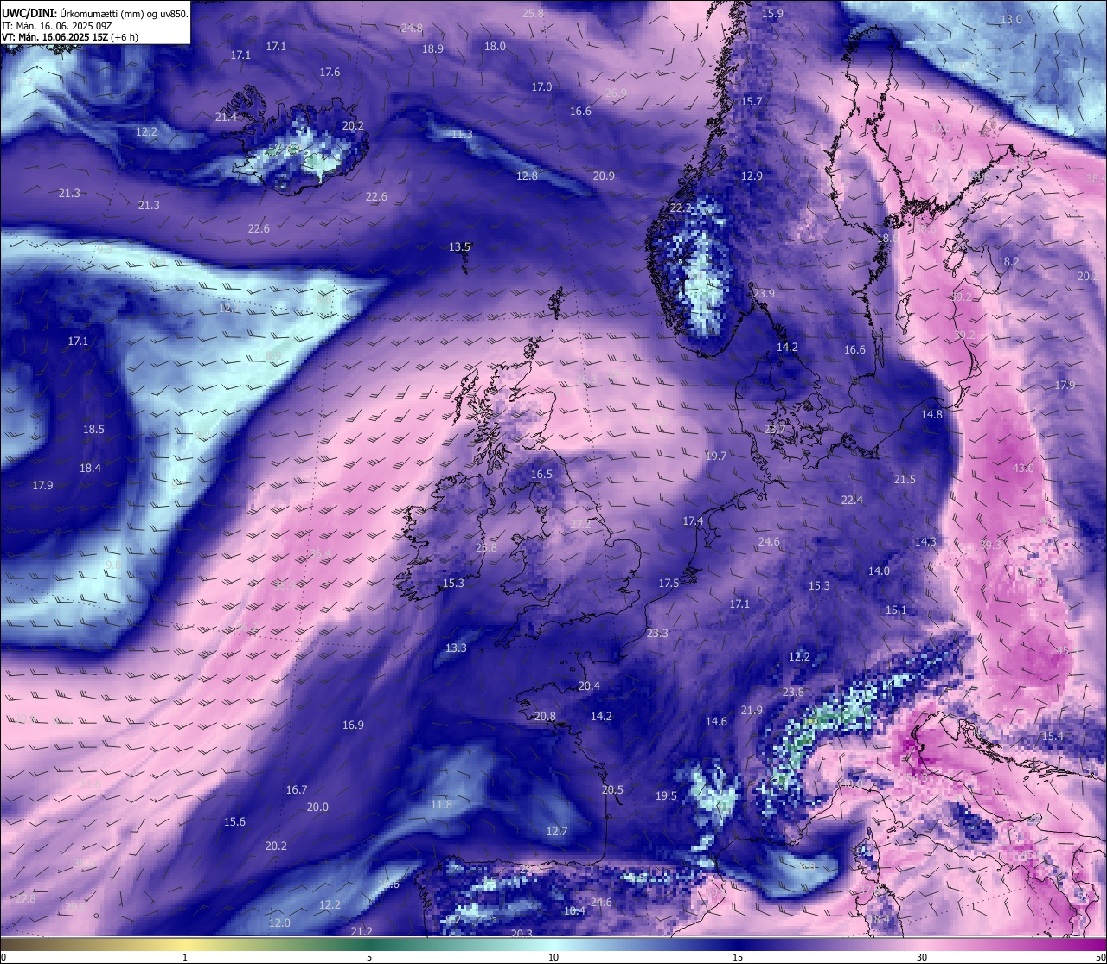Click the 11.3 value on the map
The width and height of the screenshot is (1107, 964).
click(462, 134)
